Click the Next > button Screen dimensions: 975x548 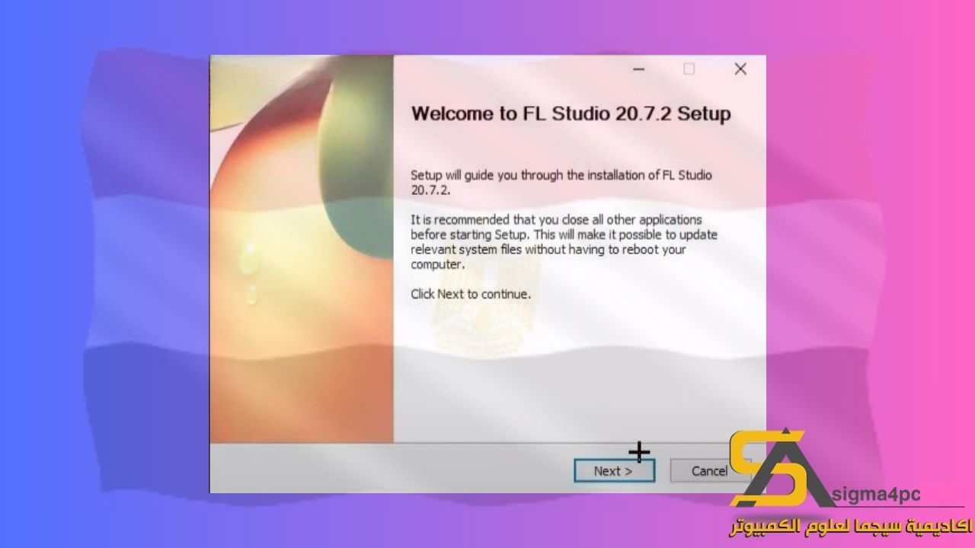(614, 470)
